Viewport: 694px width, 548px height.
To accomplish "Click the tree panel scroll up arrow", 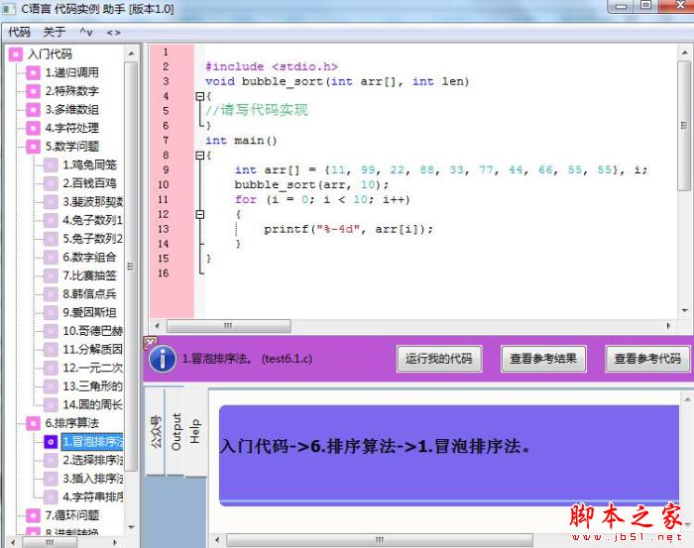I will [131, 54].
